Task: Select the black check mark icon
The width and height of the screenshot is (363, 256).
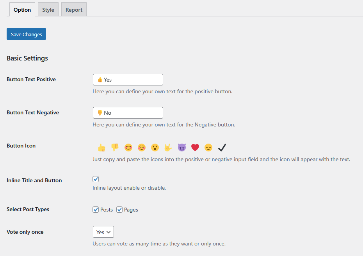Action: (x=222, y=148)
